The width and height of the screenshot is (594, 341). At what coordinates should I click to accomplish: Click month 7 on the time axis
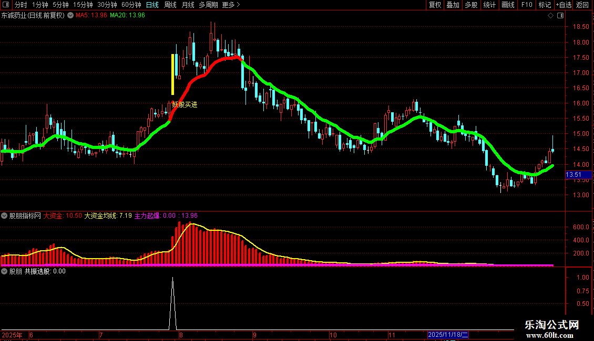pyautogui.click(x=101, y=335)
